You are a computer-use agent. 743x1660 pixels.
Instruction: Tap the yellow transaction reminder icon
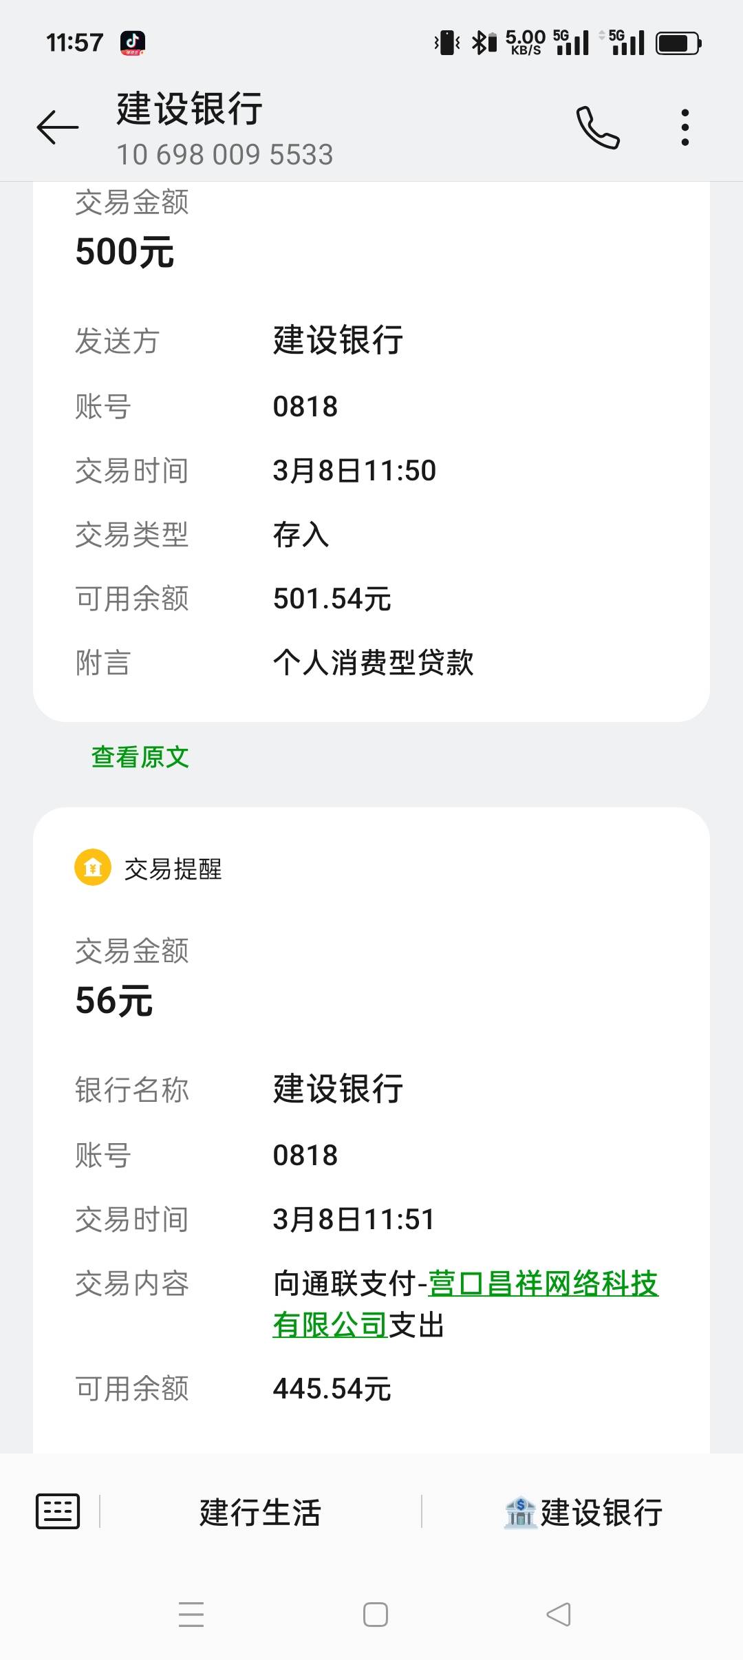tap(93, 868)
